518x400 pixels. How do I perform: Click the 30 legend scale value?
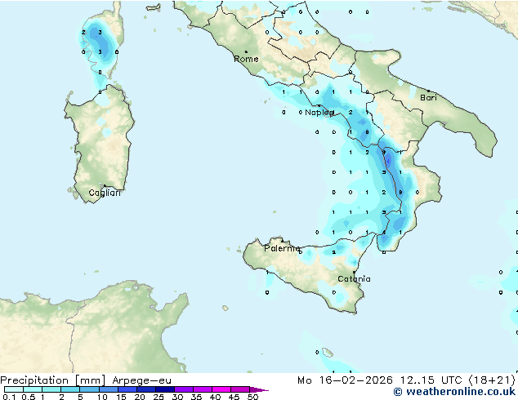coord(177,397)
